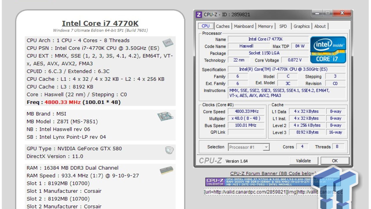The height and width of the screenshot is (209, 371).
Task: Click the Windows 7 Ultimate Edition subtitle
Action: [100, 30]
